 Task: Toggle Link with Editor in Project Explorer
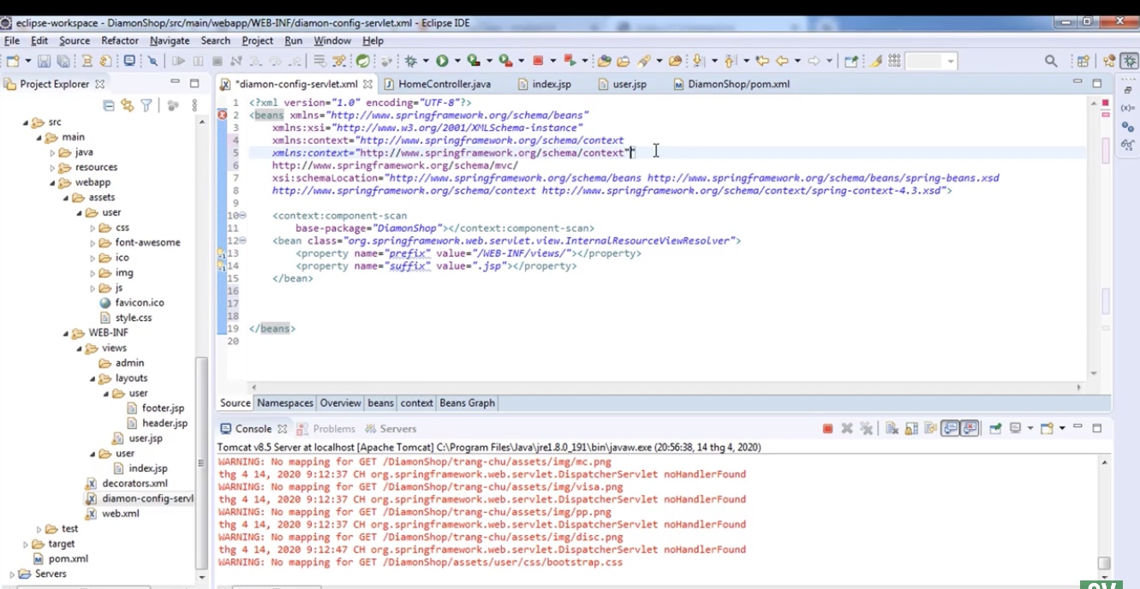(x=128, y=105)
